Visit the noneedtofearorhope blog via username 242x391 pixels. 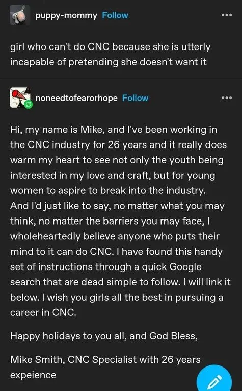tap(76, 98)
